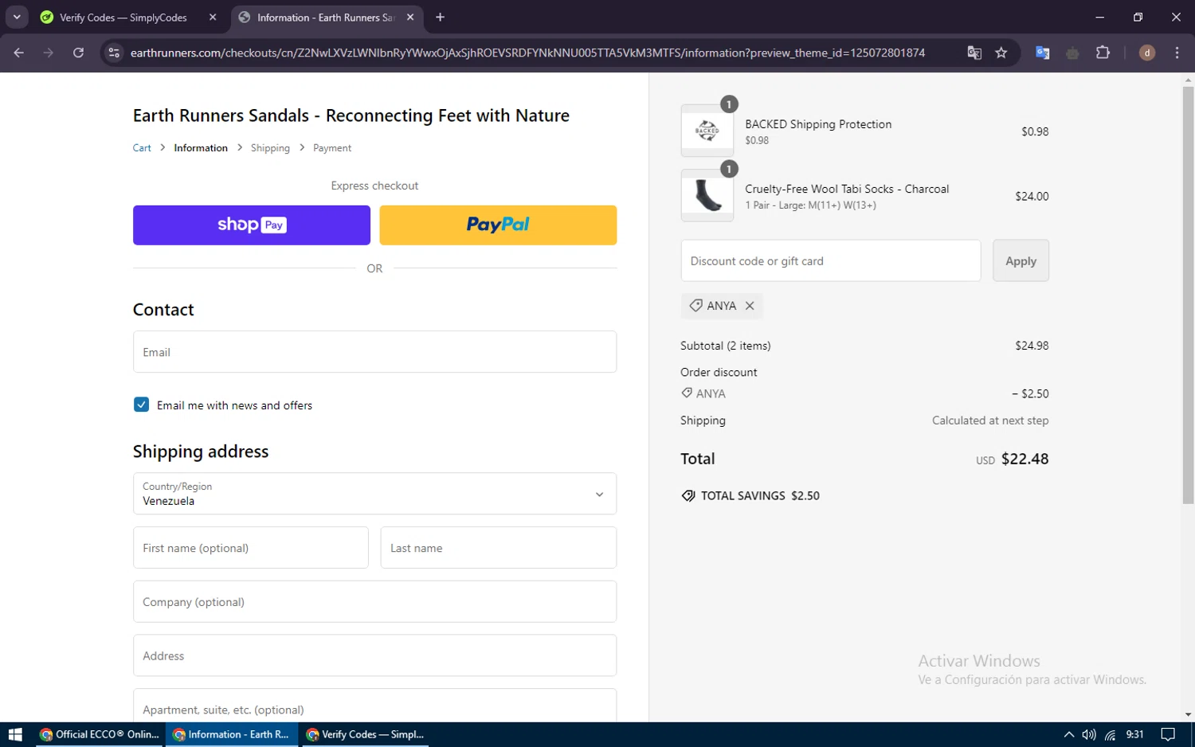
Task: Click the Subtotal (2 items) label
Action: 726,346
